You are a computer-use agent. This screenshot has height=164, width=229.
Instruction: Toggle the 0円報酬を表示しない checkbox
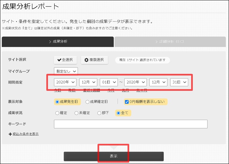pyautogui.click(x=127, y=102)
